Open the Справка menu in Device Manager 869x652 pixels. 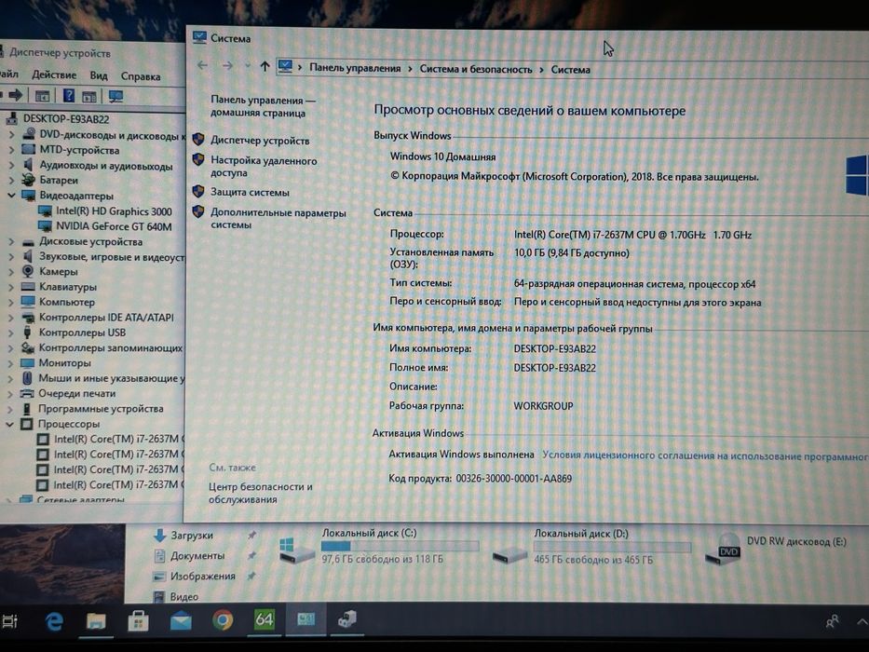[141, 76]
